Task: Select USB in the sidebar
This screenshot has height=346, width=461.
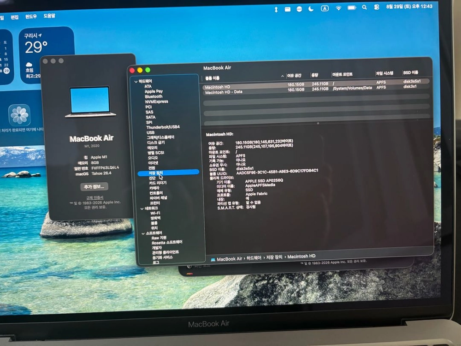Action: 151,132
